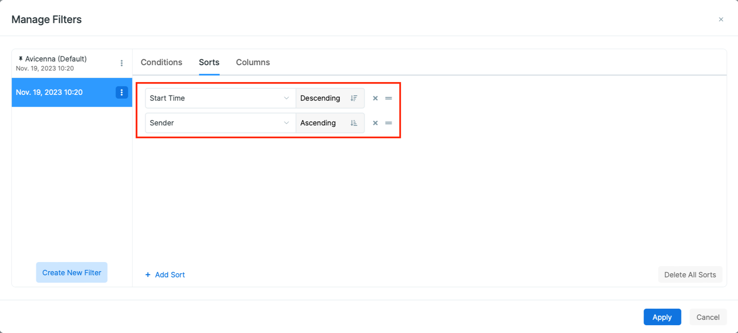Click the drag handle on the Start Time sort row

point(389,98)
